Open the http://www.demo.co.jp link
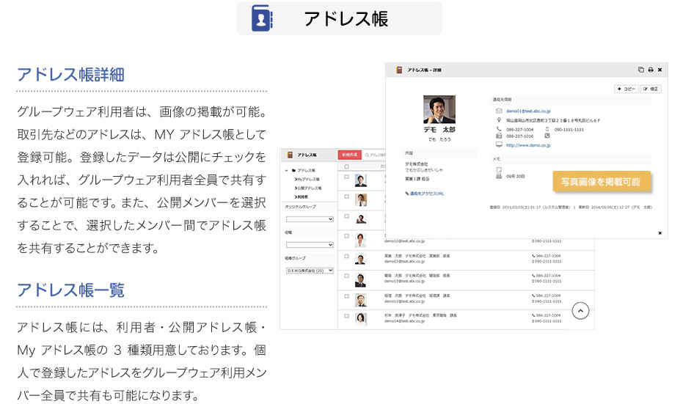The image size is (683, 404). click(528, 146)
